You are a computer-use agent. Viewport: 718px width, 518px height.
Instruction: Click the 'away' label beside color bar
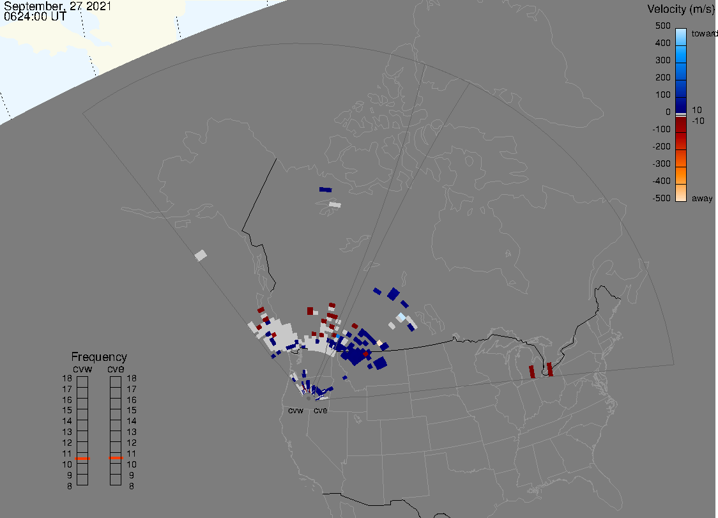coord(702,198)
